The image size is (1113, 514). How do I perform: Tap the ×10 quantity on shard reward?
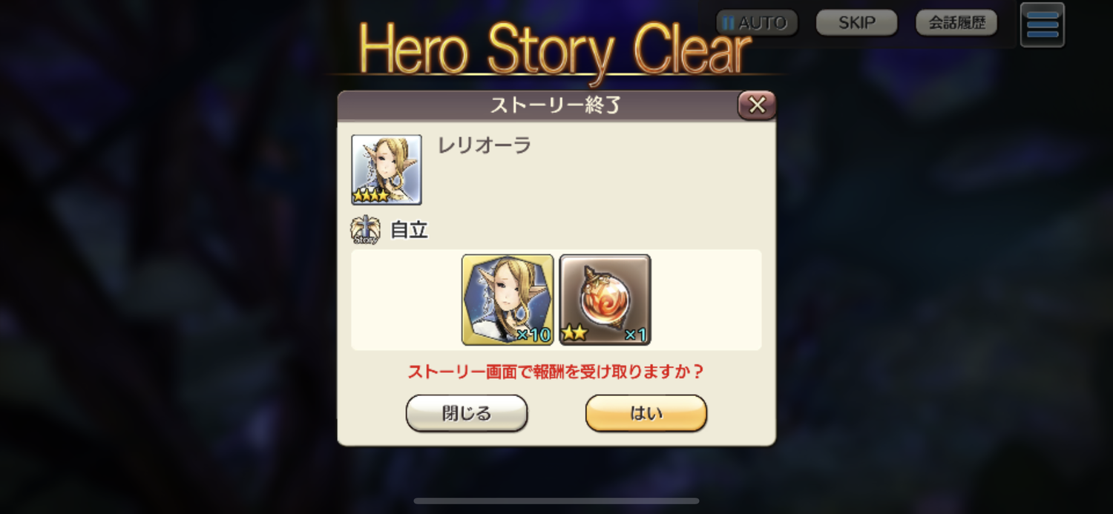[x=533, y=335]
